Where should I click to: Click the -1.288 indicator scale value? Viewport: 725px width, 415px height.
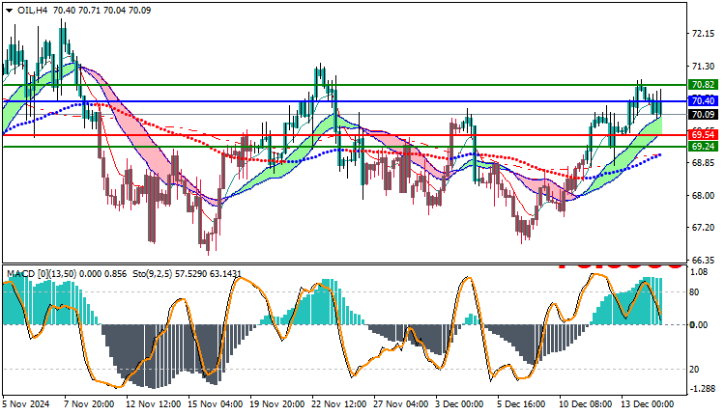point(703,389)
